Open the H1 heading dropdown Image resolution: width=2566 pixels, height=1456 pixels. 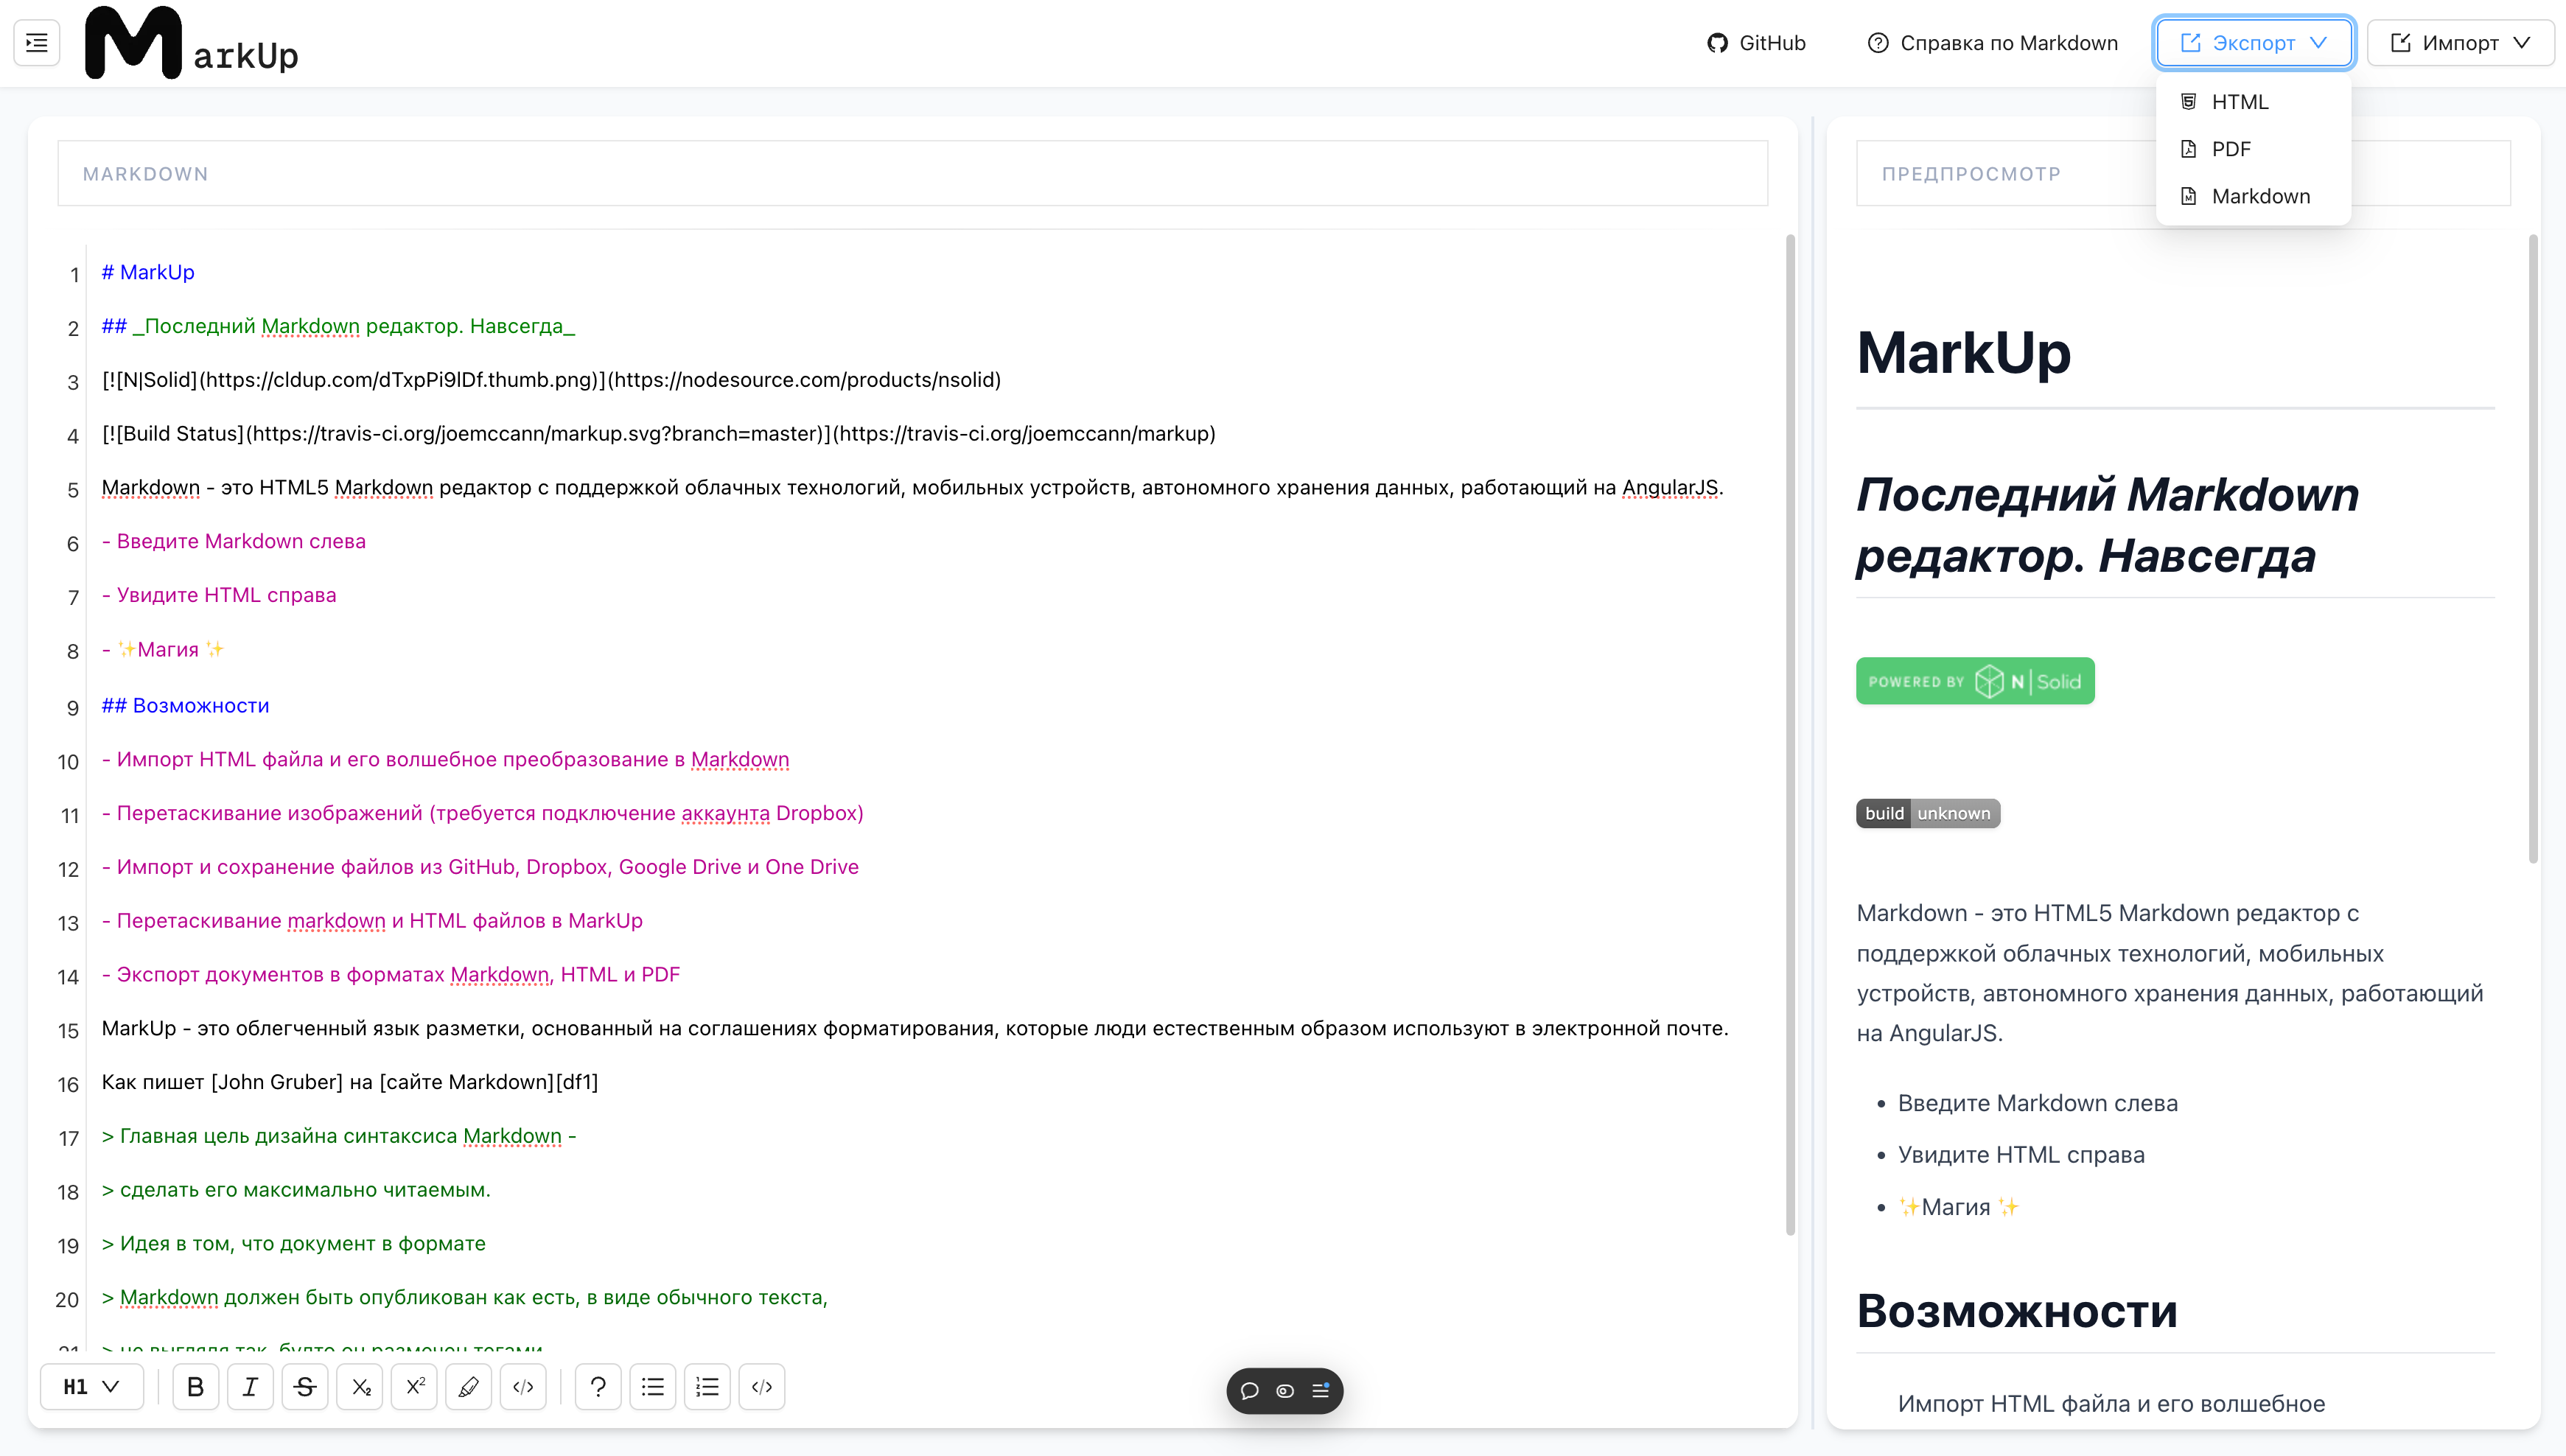click(x=91, y=1386)
